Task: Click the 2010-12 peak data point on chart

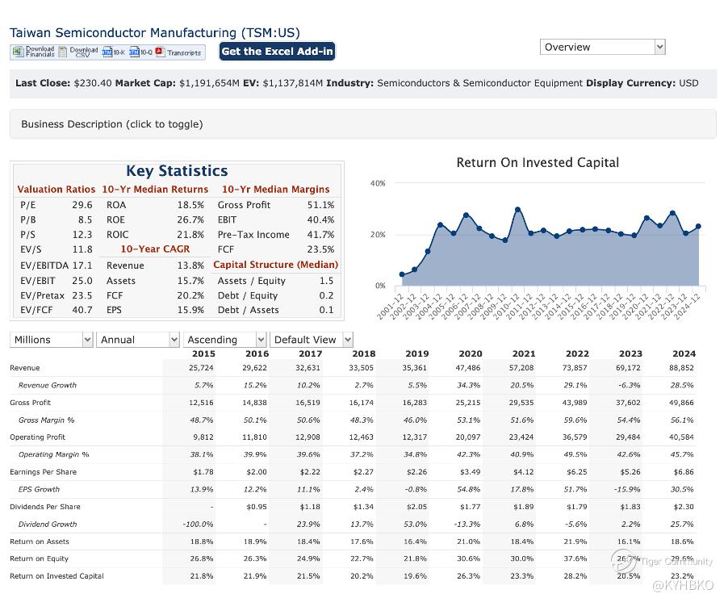Action: click(x=517, y=210)
